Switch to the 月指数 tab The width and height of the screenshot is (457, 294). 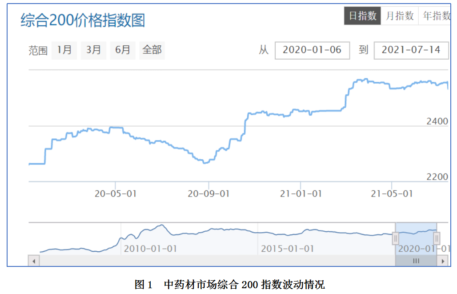click(x=400, y=16)
